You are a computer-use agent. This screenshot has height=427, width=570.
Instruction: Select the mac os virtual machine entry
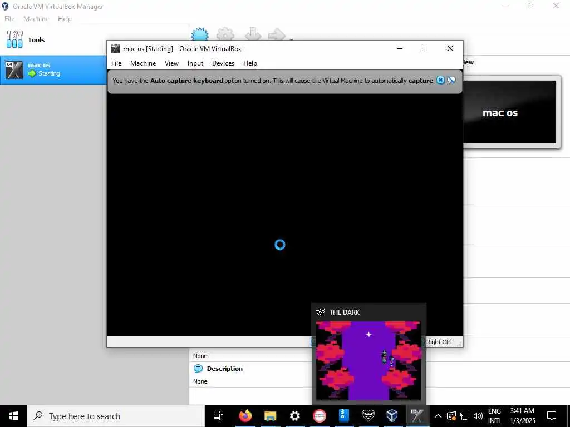[53, 69]
